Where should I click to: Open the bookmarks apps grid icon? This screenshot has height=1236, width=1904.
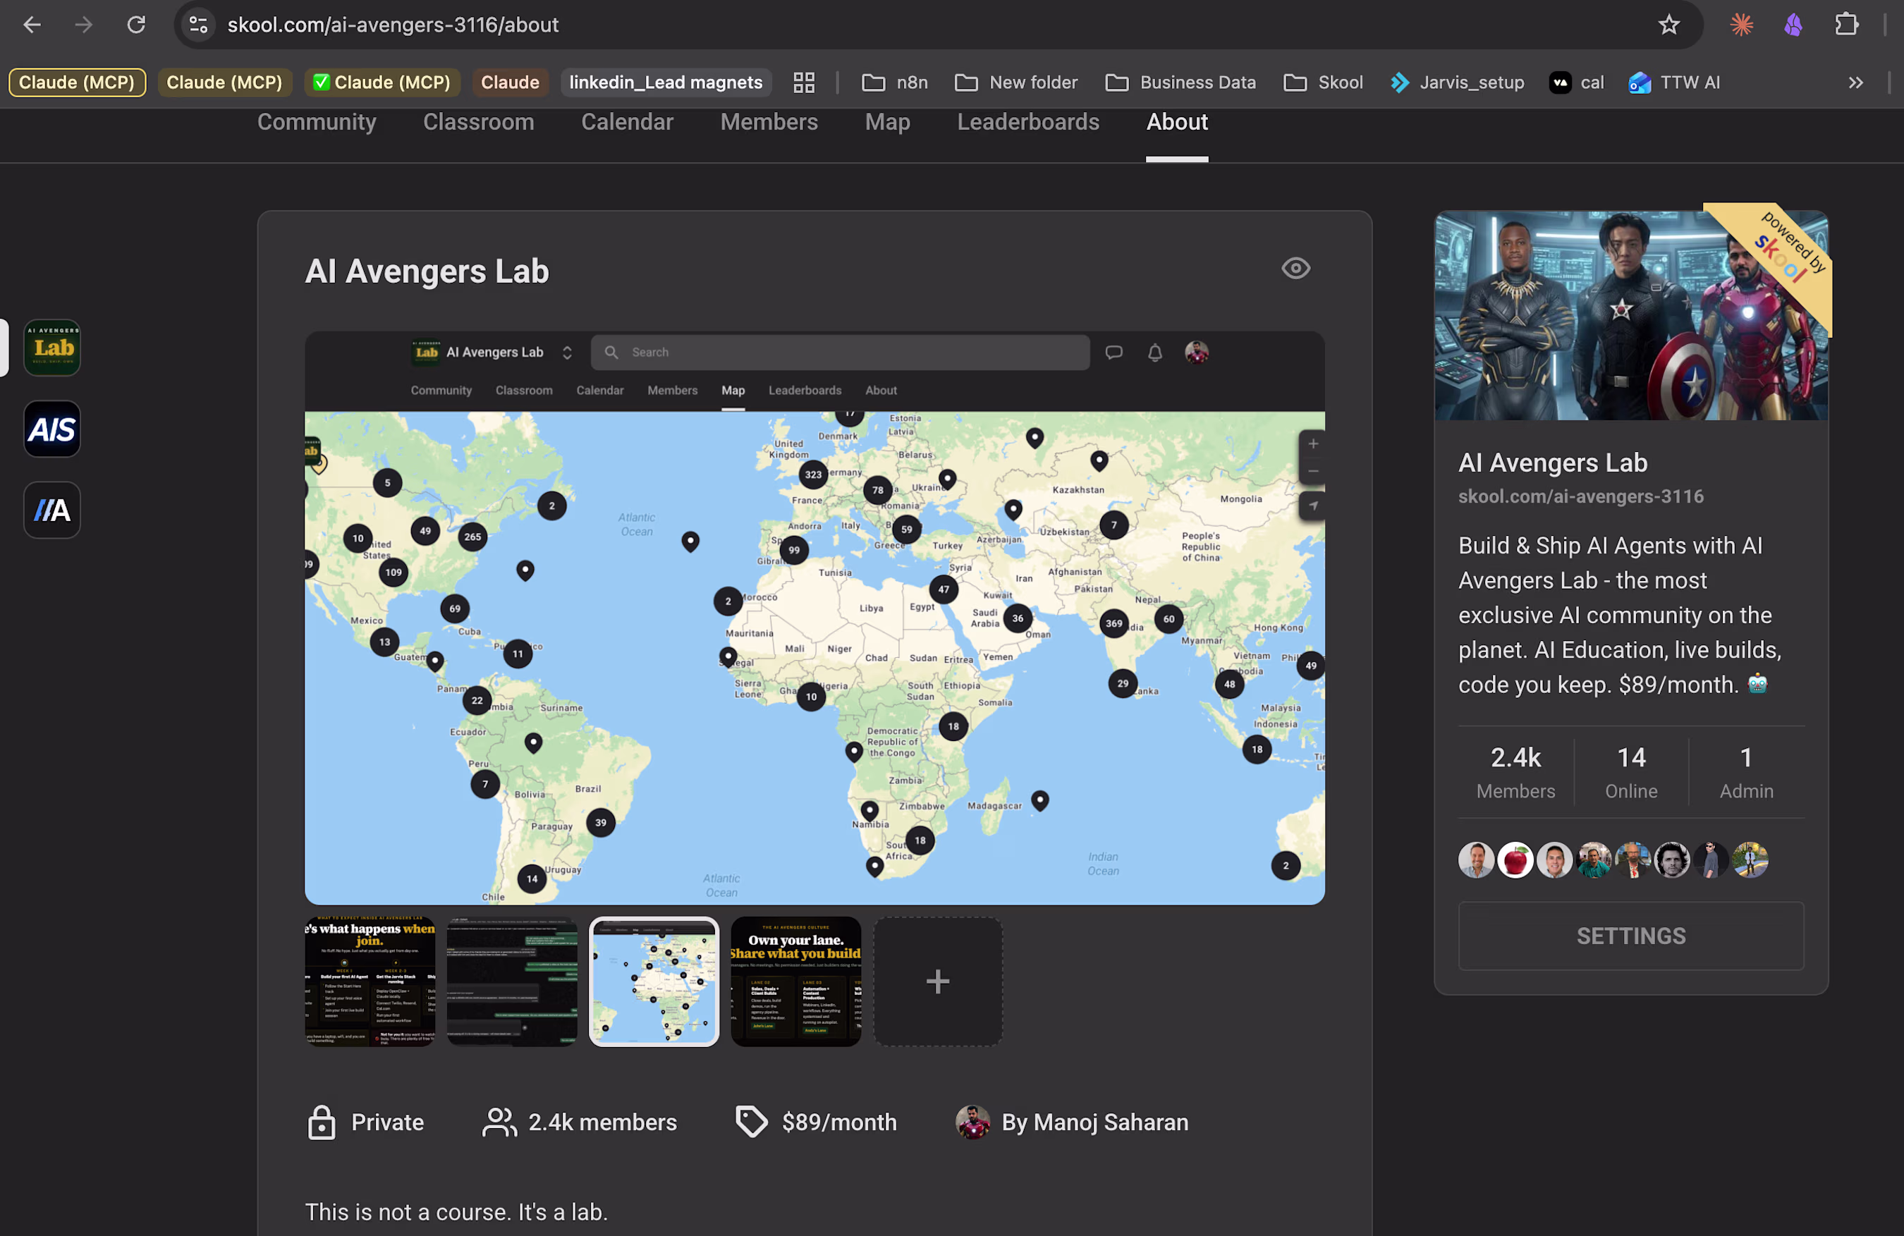803,82
